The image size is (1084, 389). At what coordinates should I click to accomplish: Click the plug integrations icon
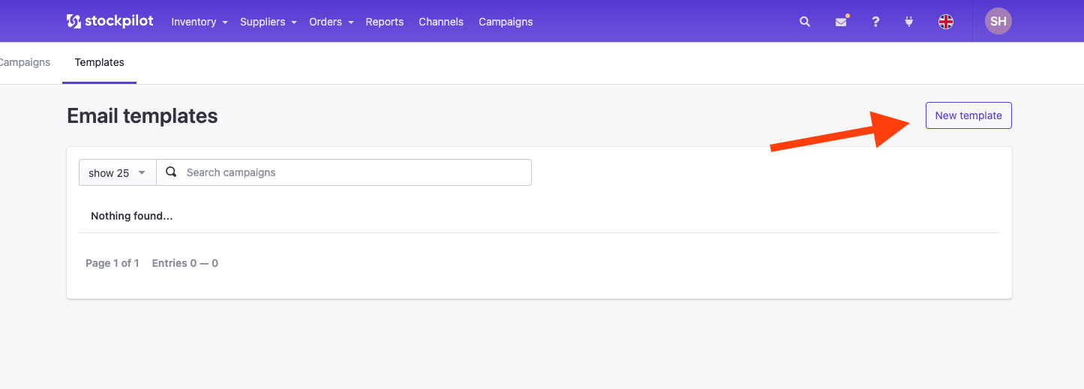pos(909,22)
